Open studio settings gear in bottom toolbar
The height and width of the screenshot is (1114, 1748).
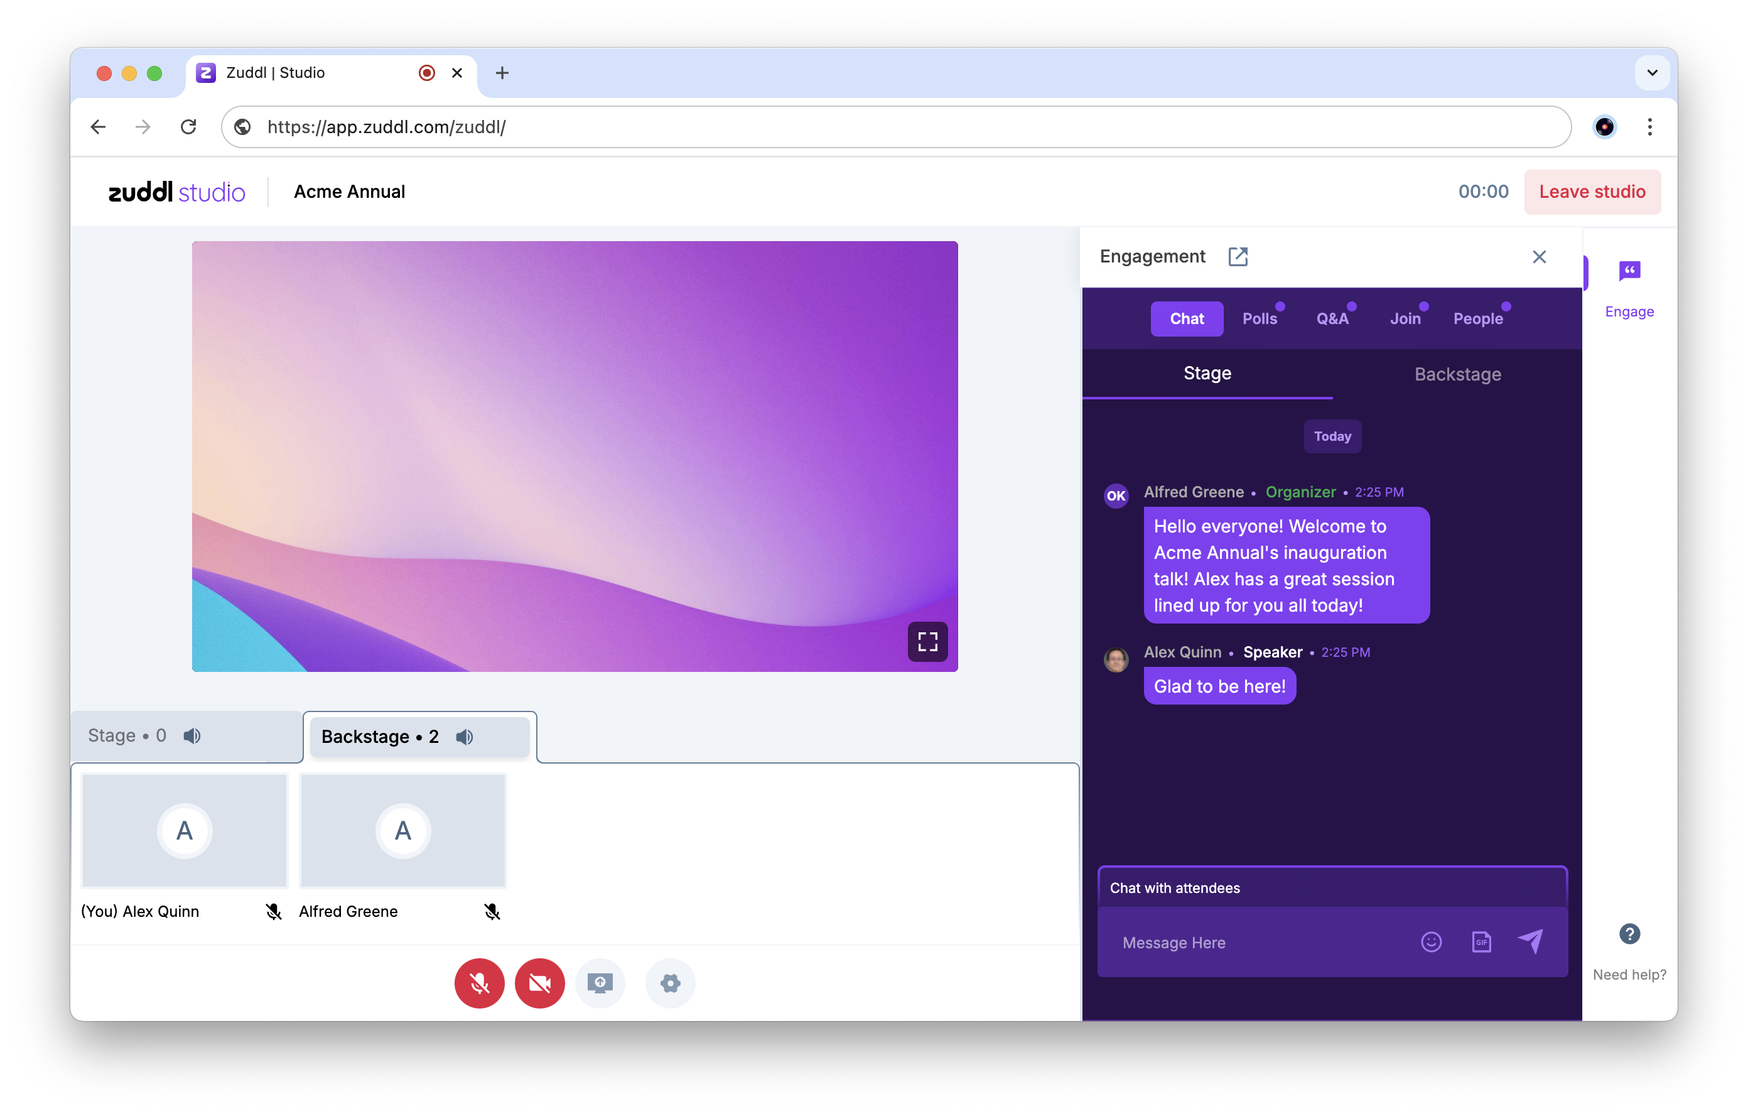coord(670,983)
